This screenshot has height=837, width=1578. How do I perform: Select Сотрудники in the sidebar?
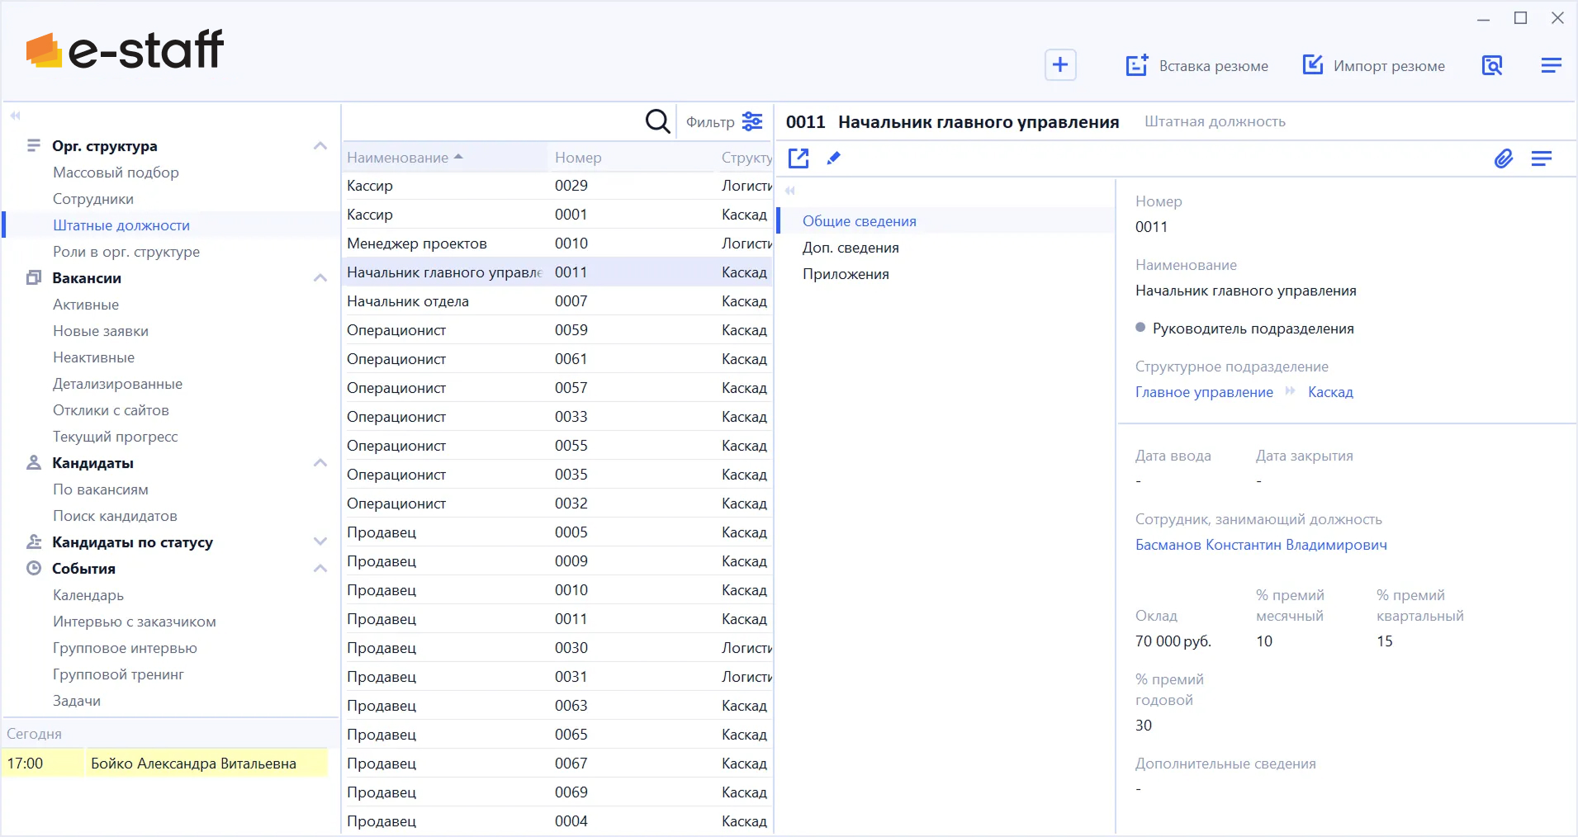(93, 199)
